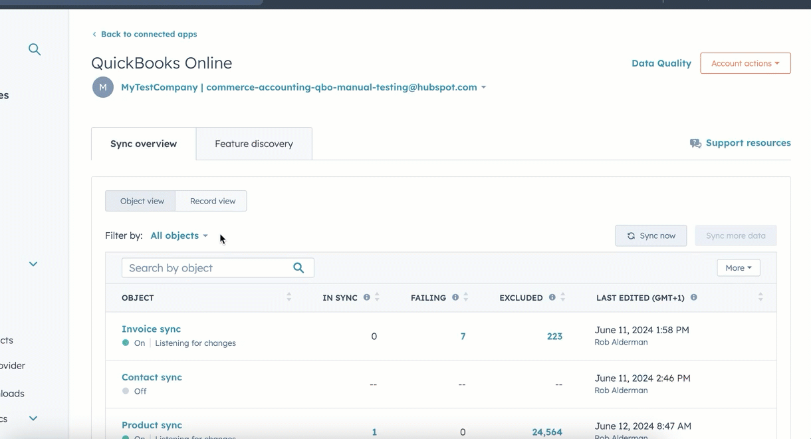Image resolution: width=811 pixels, height=439 pixels.
Task: Open the Invoice sync link
Action: (x=151, y=329)
